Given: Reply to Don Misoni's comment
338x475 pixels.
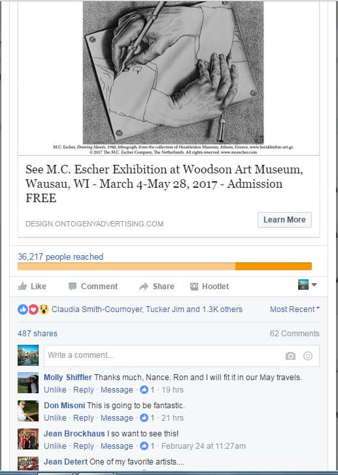Looking at the screenshot, I should pos(84,417).
